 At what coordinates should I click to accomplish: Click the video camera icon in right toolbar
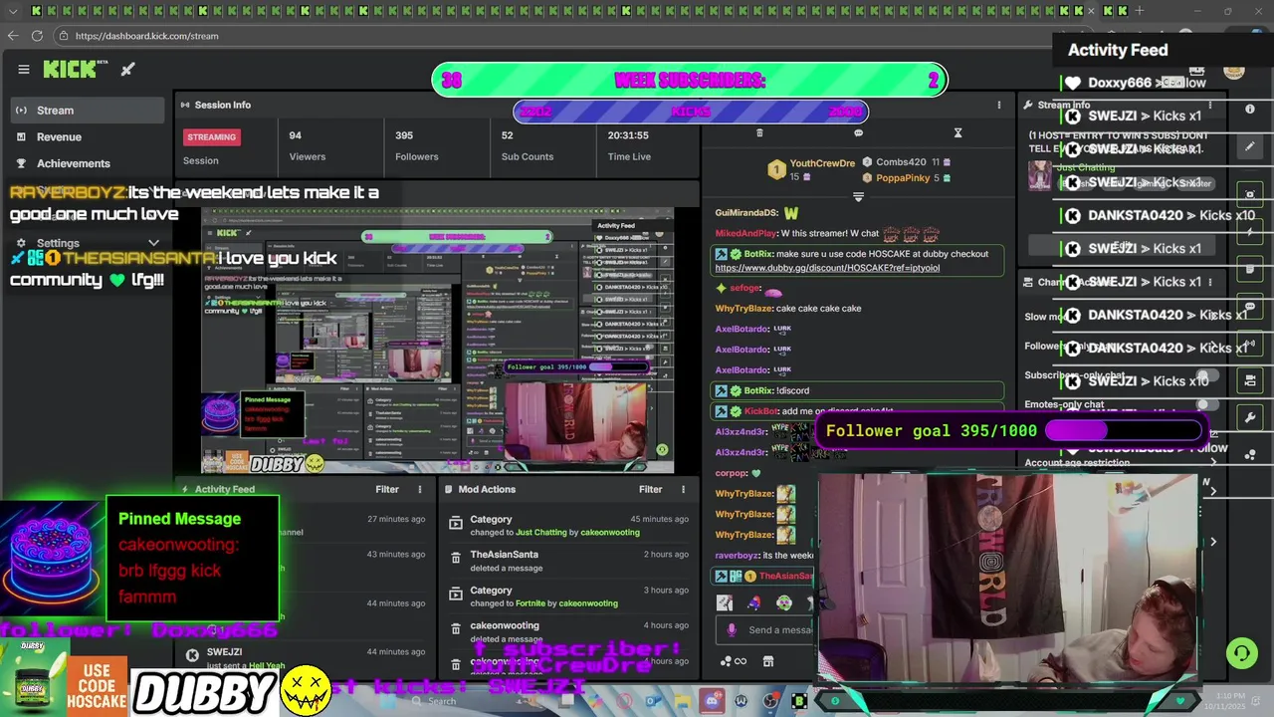tap(1250, 380)
